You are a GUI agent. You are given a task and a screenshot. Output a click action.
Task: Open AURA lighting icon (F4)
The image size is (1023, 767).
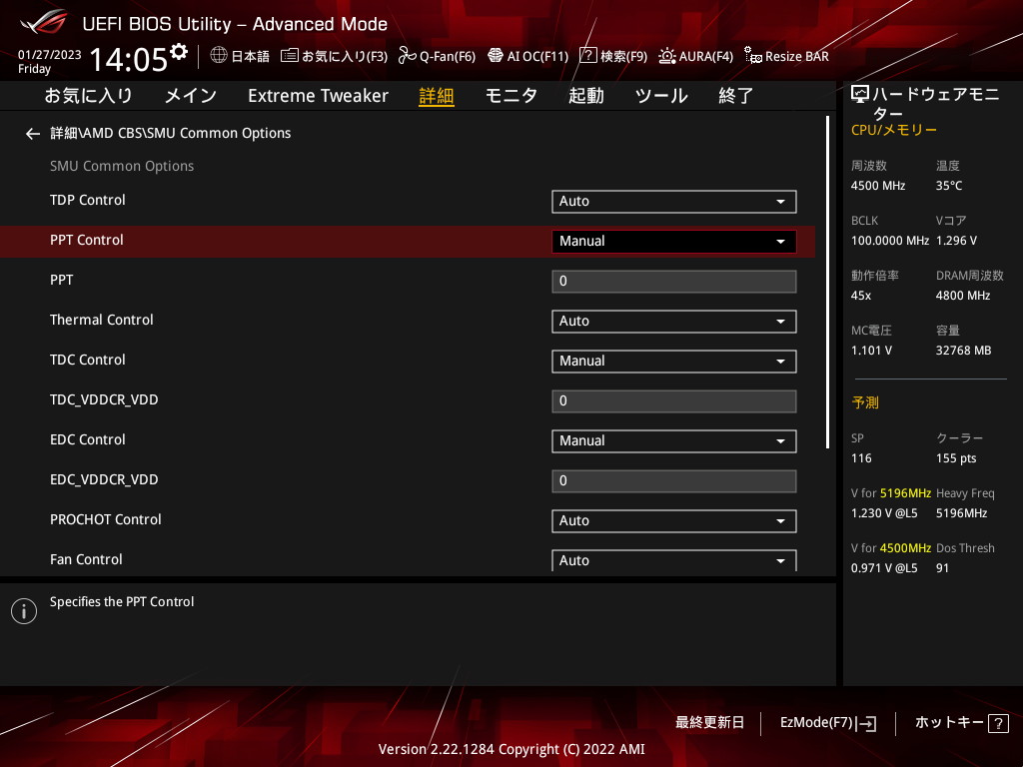[x=666, y=56]
